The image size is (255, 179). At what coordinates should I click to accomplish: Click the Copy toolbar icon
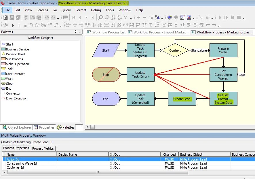pyautogui.click(x=32, y=17)
